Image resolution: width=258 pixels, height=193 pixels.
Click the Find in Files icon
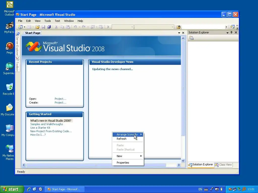(x=179, y=27)
